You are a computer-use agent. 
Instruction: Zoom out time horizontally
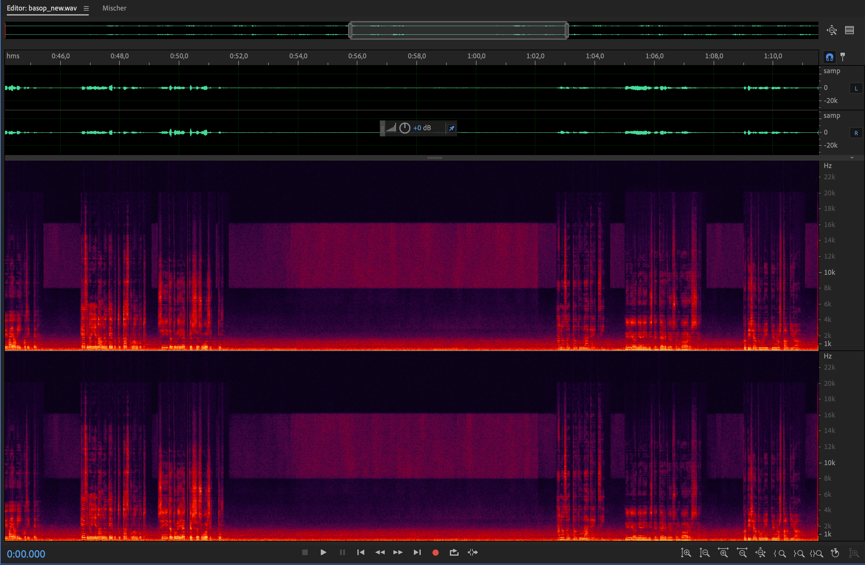coord(742,553)
